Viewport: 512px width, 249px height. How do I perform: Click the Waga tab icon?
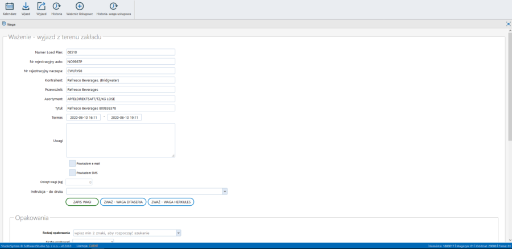(x=4, y=24)
